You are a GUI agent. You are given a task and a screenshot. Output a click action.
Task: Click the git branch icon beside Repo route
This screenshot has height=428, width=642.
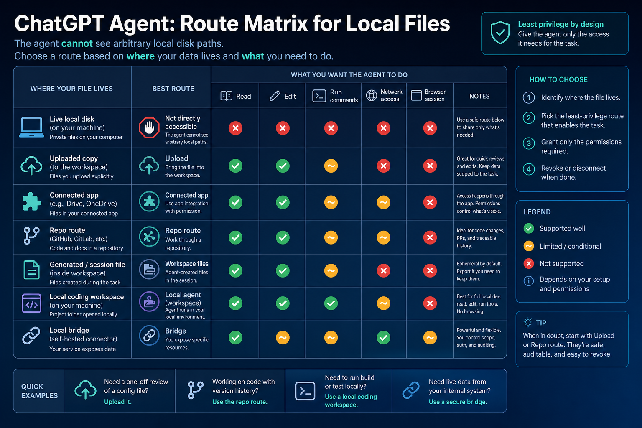click(x=31, y=236)
